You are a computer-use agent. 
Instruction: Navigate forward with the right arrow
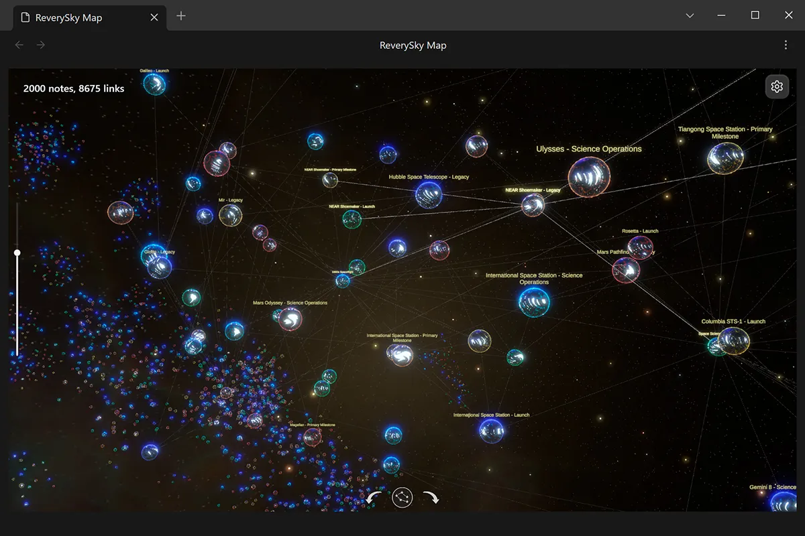41,45
